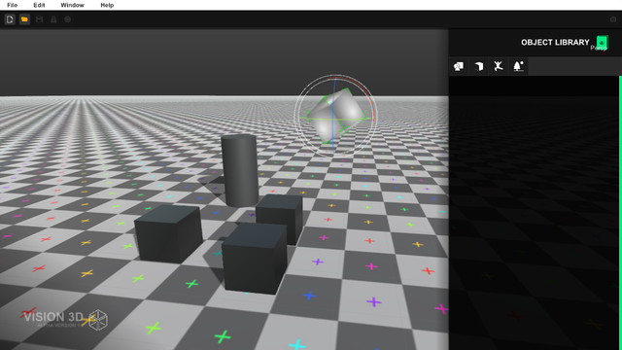This screenshot has height=350, width=622.
Task: Select the cube/props category icon
Action: 479,66
